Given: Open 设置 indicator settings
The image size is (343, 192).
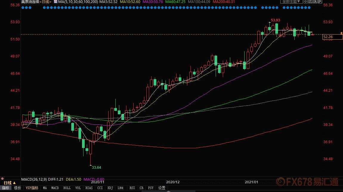Looking at the screenshot, I should pyautogui.click(x=162, y=188).
